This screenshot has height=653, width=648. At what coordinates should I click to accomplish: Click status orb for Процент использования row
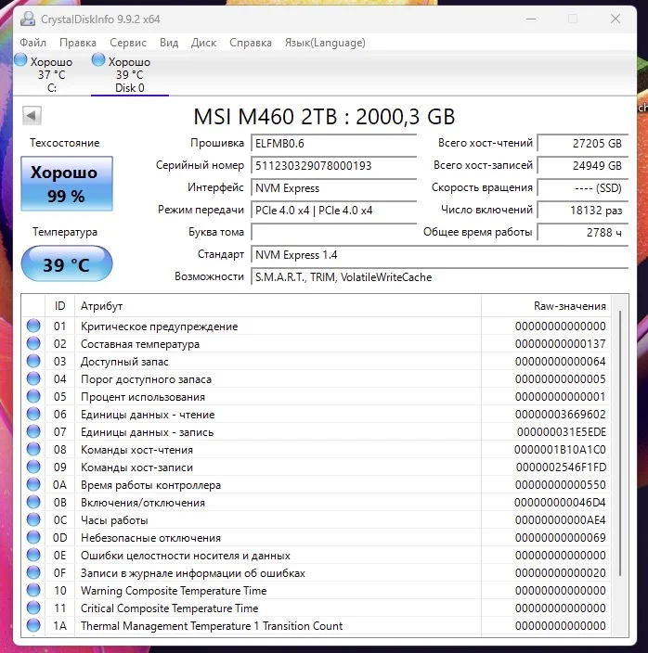pyautogui.click(x=33, y=396)
